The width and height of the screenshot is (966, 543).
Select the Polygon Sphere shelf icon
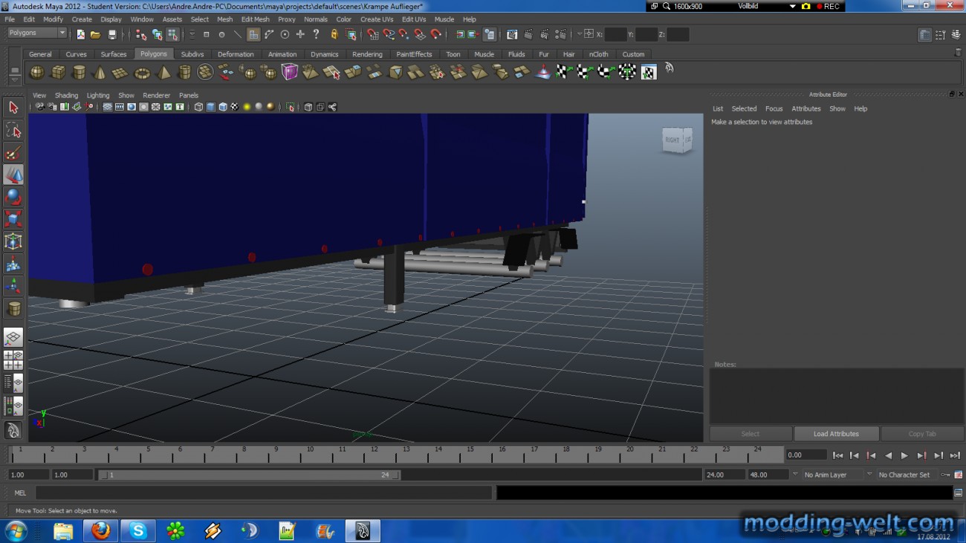pyautogui.click(x=36, y=72)
